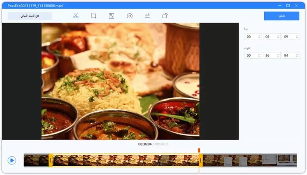Click the left yellow trim handle
The height and width of the screenshot is (175, 307).
click(x=51, y=160)
